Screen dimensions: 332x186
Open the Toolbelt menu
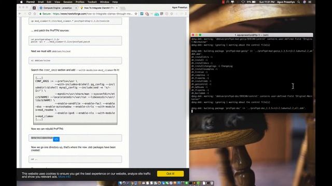(x=92, y=2)
